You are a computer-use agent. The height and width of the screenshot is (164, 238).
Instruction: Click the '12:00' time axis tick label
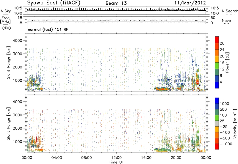116,158
